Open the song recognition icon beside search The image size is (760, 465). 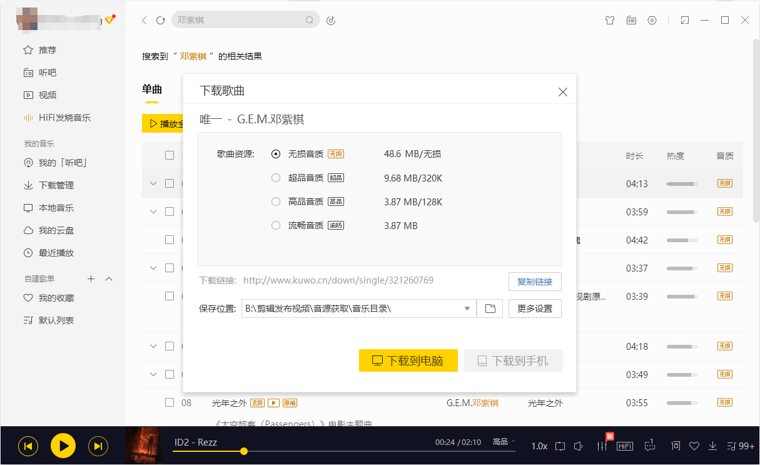[332, 20]
